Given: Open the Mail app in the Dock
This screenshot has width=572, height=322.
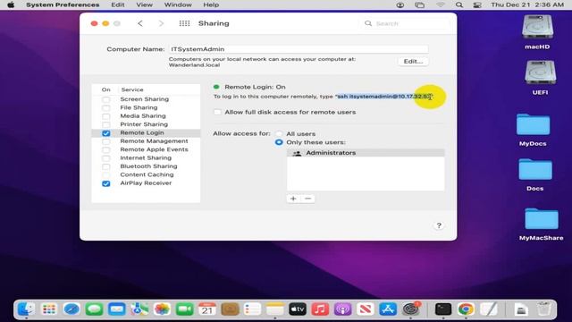Looking at the screenshot, I should pyautogui.click(x=117, y=309).
